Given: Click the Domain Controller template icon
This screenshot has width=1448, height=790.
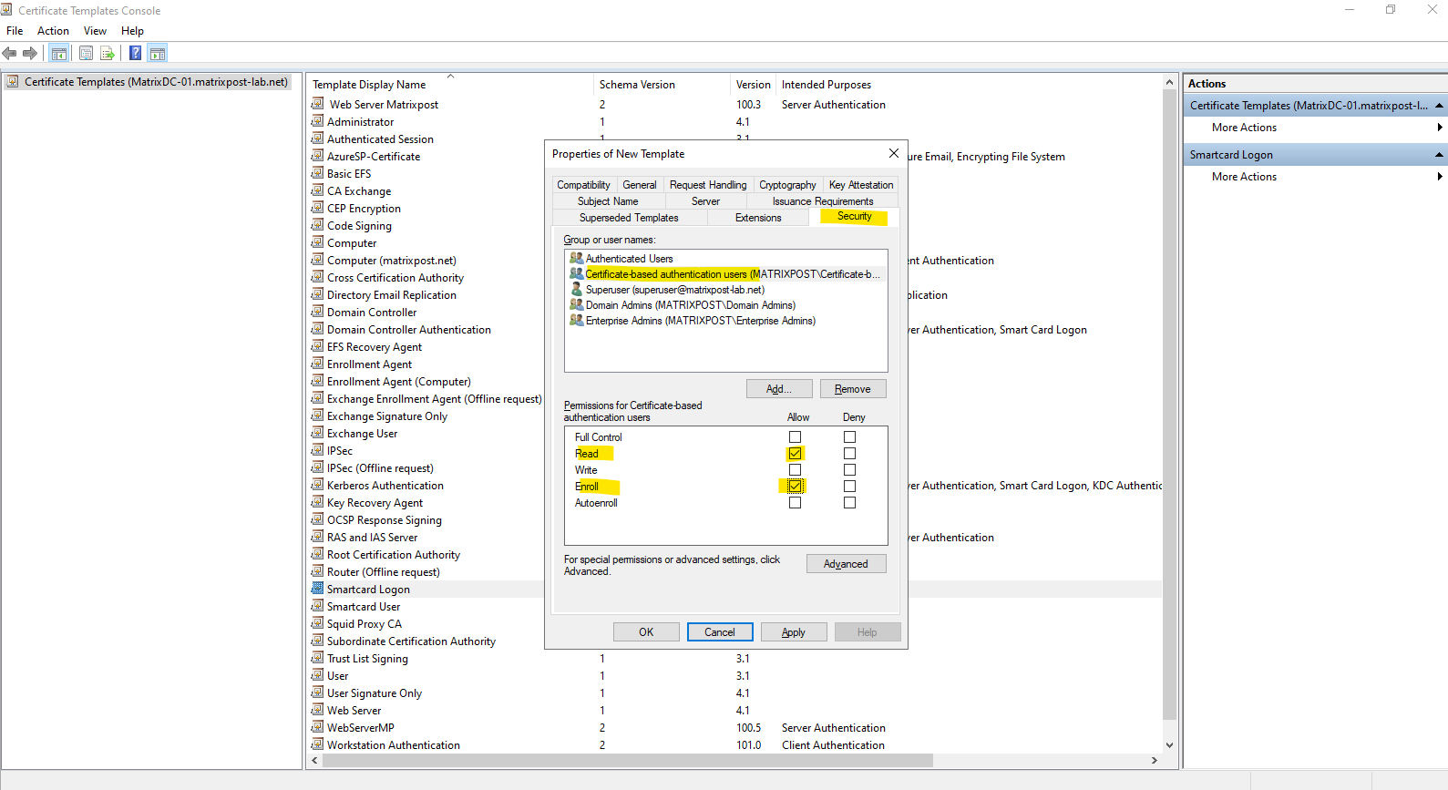Looking at the screenshot, I should tap(317, 312).
